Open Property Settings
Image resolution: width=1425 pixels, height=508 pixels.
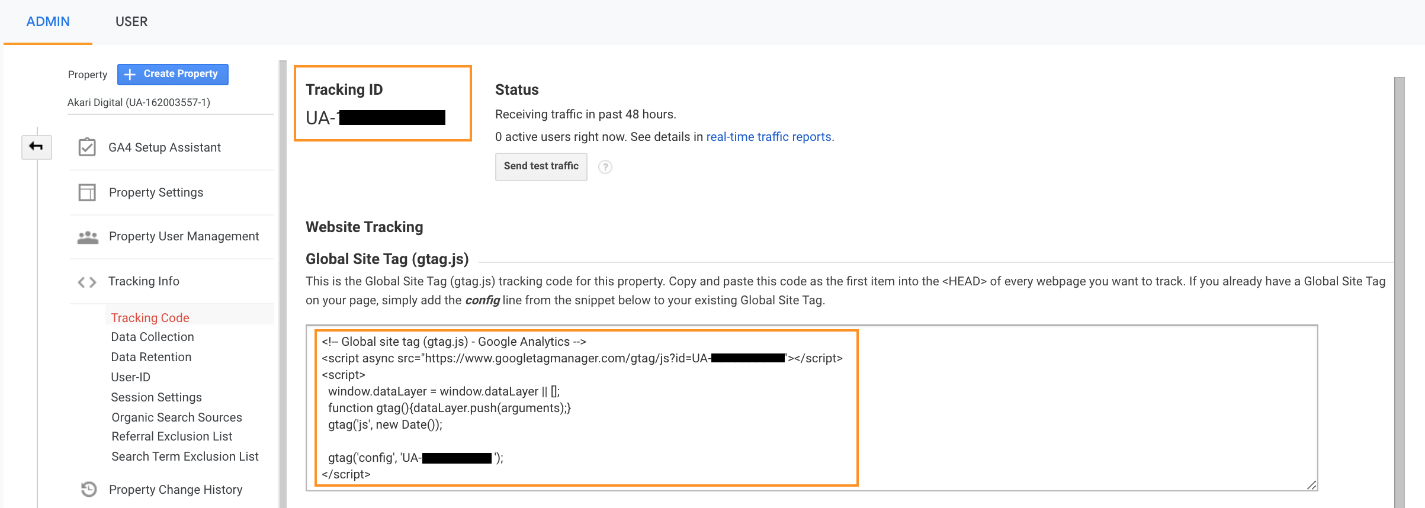tap(156, 192)
